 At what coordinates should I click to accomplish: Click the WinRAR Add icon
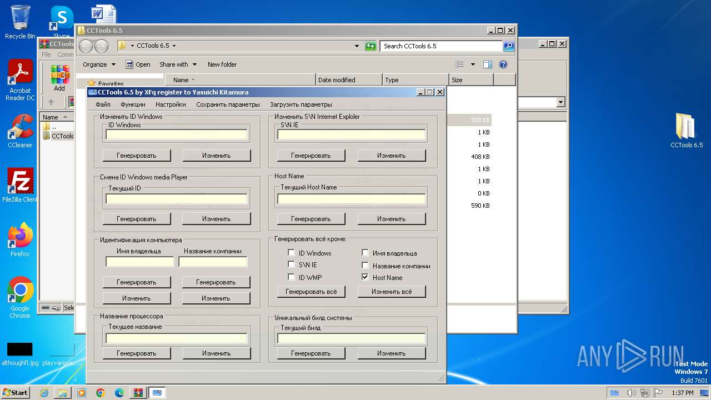tap(59, 78)
